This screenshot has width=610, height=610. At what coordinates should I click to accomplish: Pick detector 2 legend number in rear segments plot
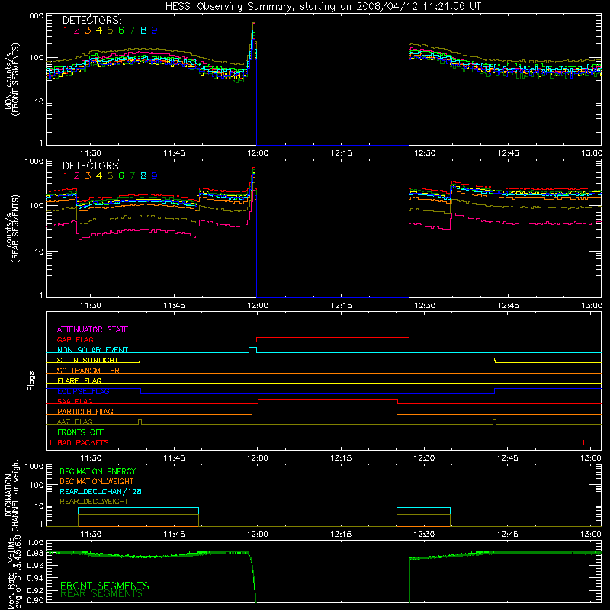pyautogui.click(x=77, y=176)
